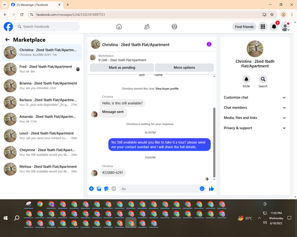297x237 pixels.
Task: Reload the page in browser
Action: pyautogui.click(x=22, y=15)
